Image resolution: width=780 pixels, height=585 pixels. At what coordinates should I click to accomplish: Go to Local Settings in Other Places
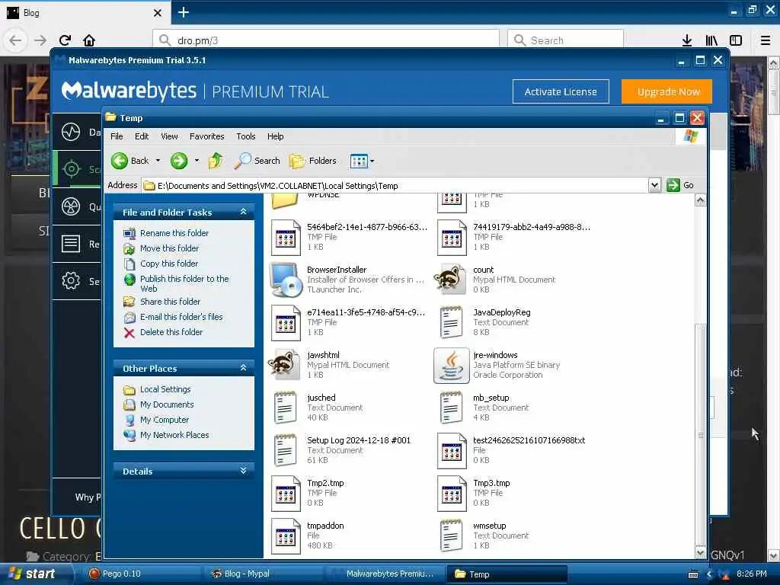[x=165, y=389]
